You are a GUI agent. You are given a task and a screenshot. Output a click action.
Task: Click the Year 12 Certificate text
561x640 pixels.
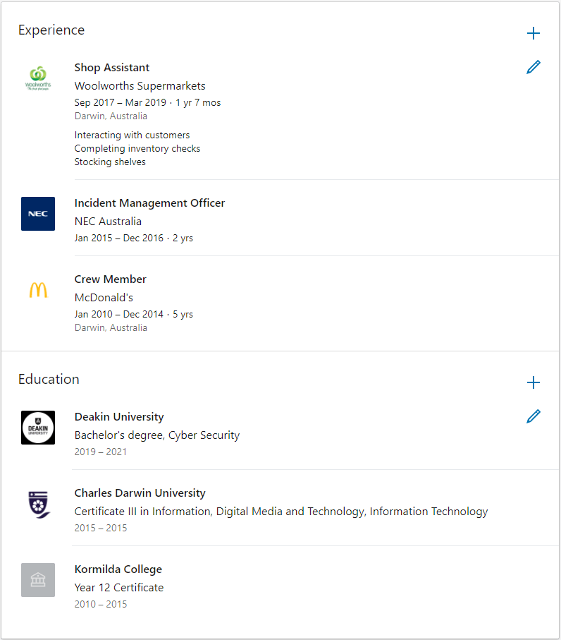(119, 588)
